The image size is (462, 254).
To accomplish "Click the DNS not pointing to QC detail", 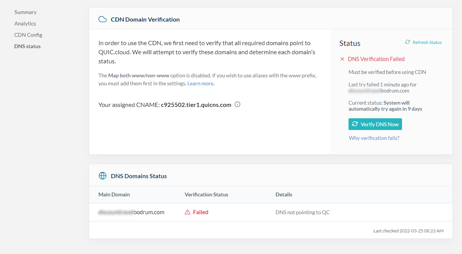I will [x=303, y=212].
